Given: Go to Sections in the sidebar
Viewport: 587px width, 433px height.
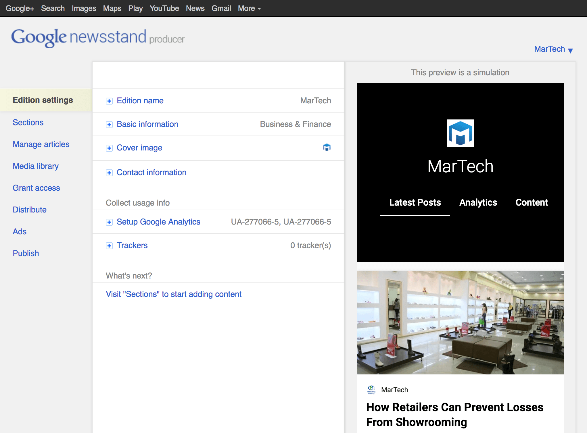Looking at the screenshot, I should [x=28, y=122].
